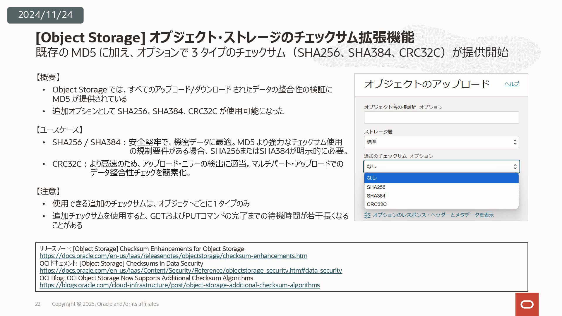Show optional response headers and metadata
Screen dimensions: 562x316
(433, 215)
